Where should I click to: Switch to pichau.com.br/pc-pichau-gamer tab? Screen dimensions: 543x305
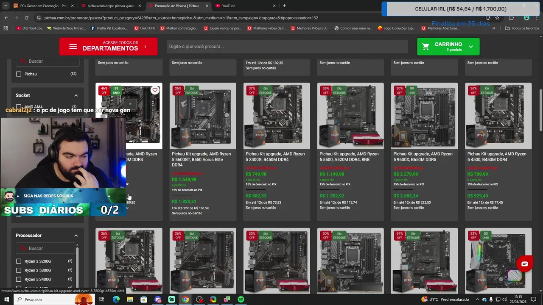coord(111,6)
